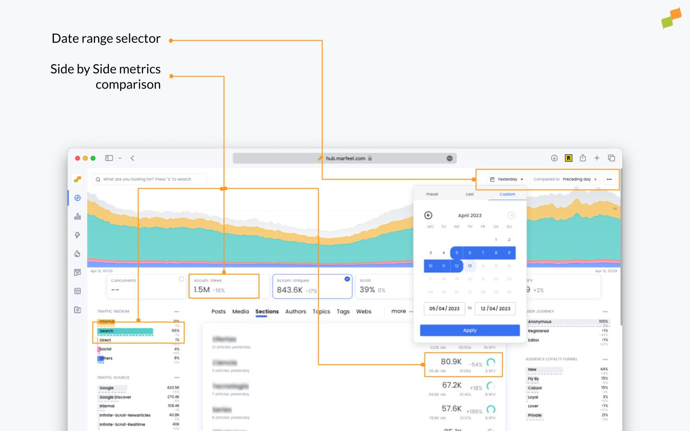Enable the Concurrents metric radio button
The image size is (690, 431).
tap(181, 279)
